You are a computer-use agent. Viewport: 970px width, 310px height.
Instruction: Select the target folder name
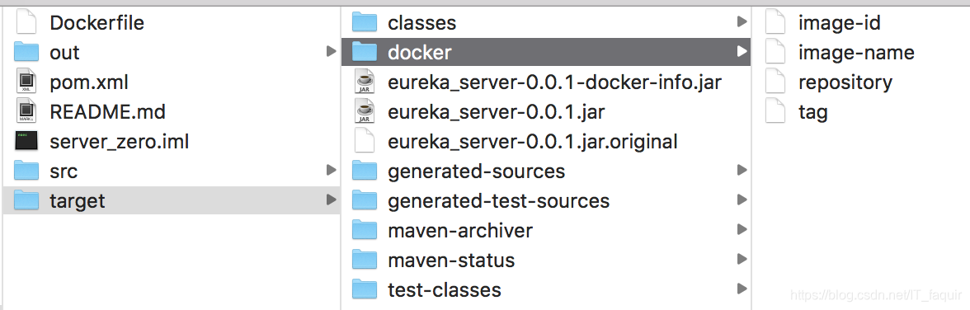(78, 201)
